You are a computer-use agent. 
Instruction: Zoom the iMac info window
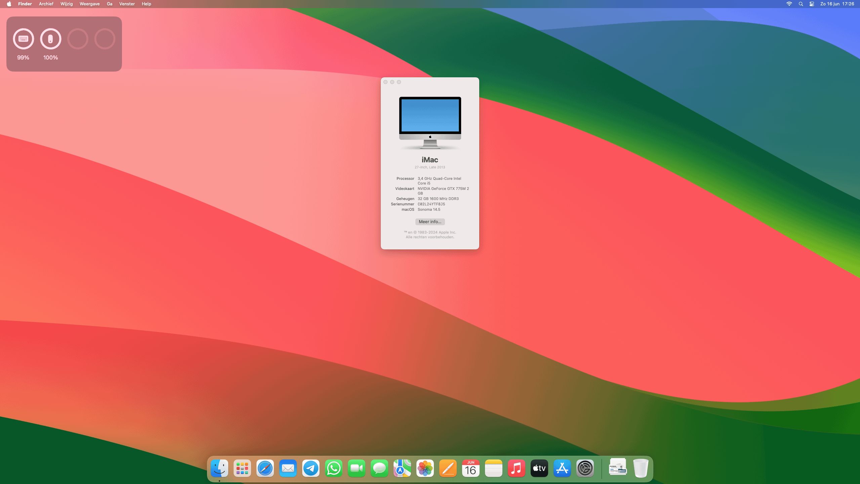coord(399,82)
